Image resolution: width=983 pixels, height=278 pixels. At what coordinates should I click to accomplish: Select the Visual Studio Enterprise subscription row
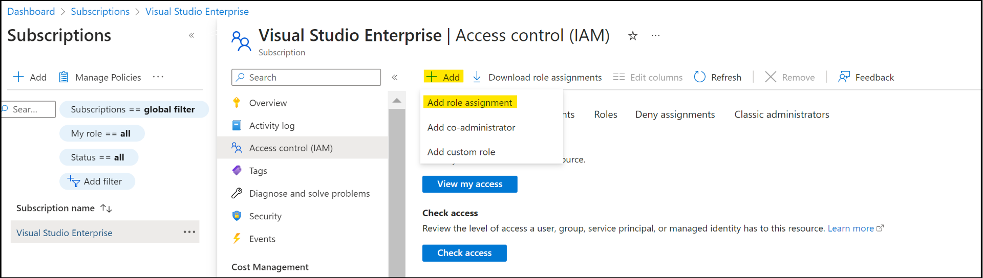coord(105,232)
